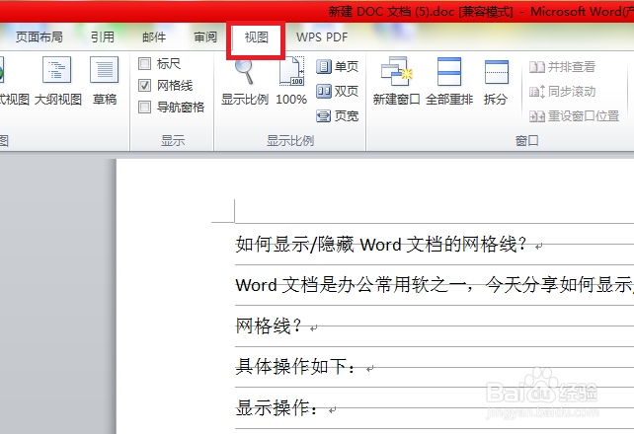634x434 pixels.
Task: Switch to two pages (双页) view
Action: (337, 92)
